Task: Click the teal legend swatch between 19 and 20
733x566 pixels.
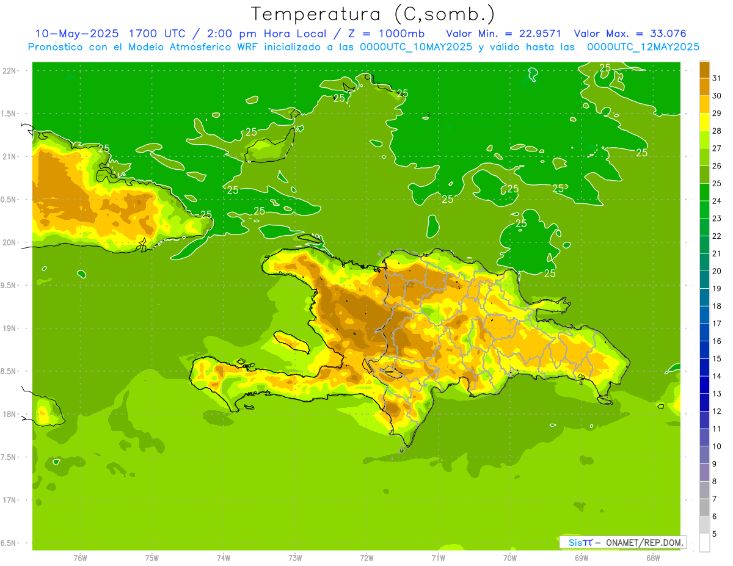Action: (x=704, y=280)
